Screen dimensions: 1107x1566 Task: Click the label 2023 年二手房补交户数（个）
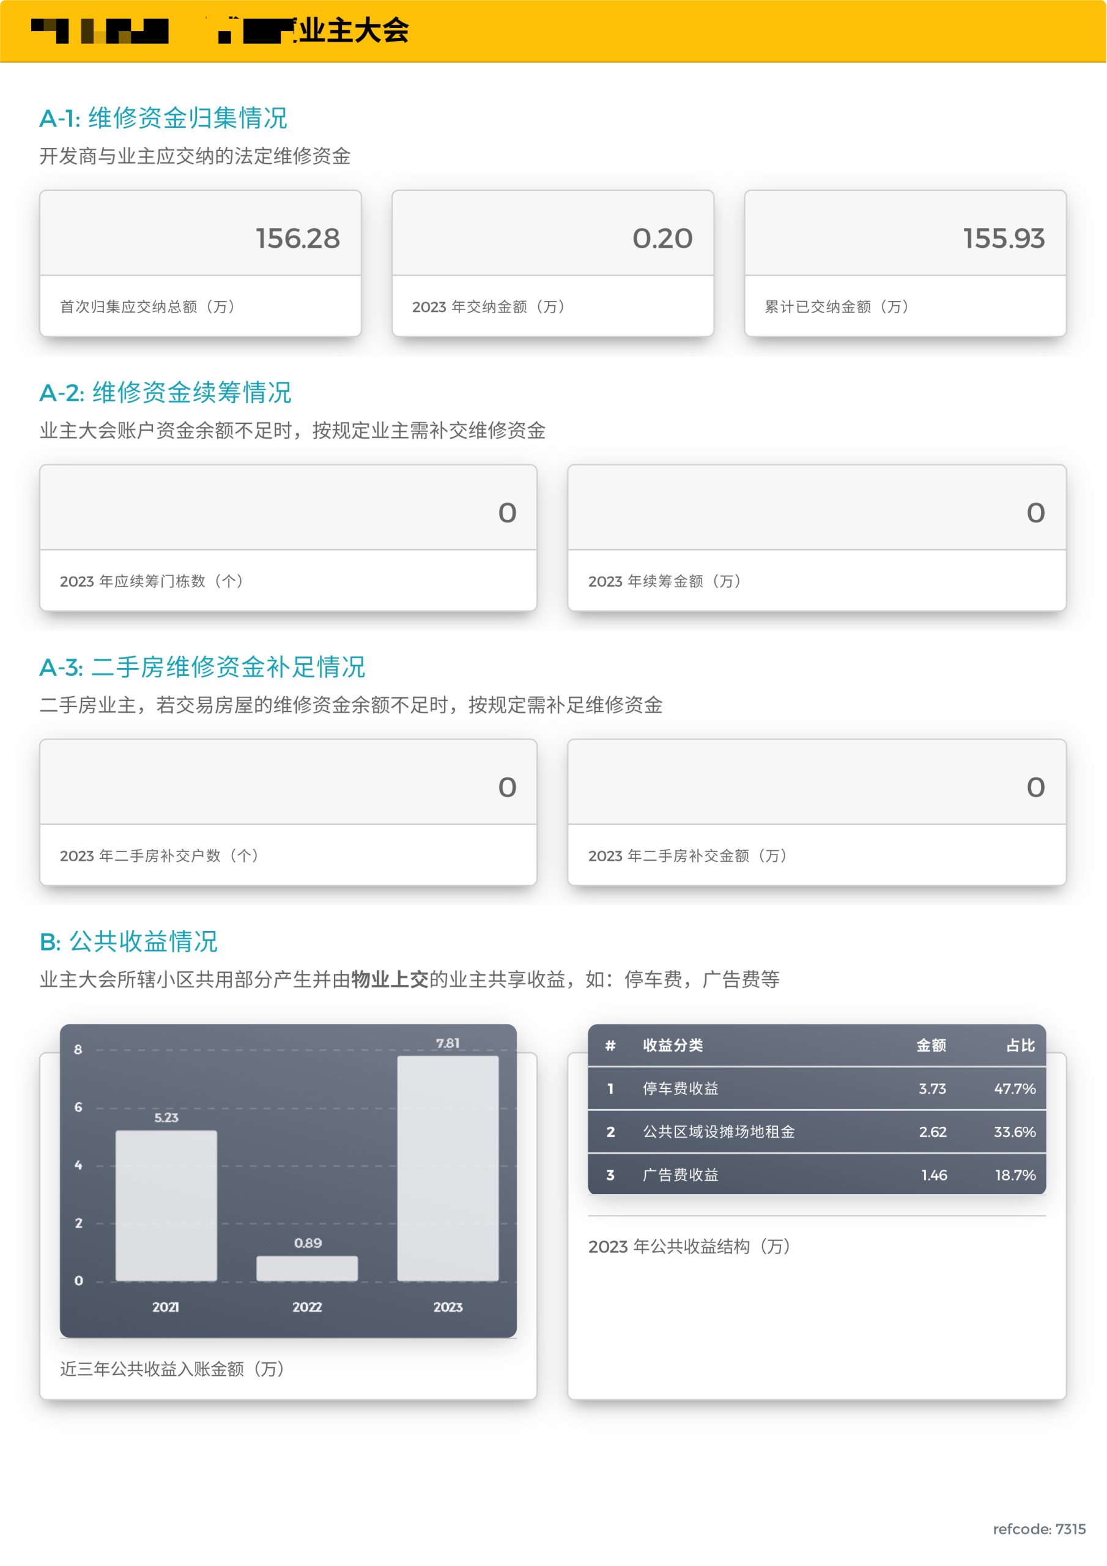161,855
